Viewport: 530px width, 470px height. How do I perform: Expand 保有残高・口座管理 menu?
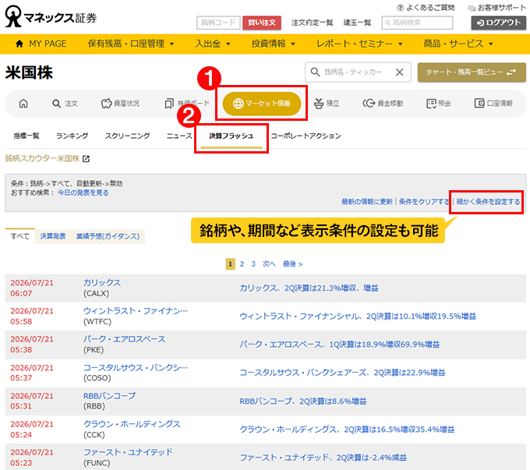coord(131,44)
